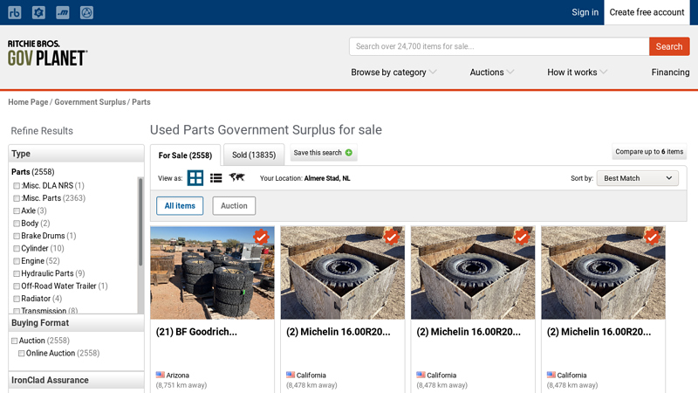Screen dimensions: 698x393
Task: Open the first Michelin 16.00R20 thumbnail
Action: click(343, 272)
